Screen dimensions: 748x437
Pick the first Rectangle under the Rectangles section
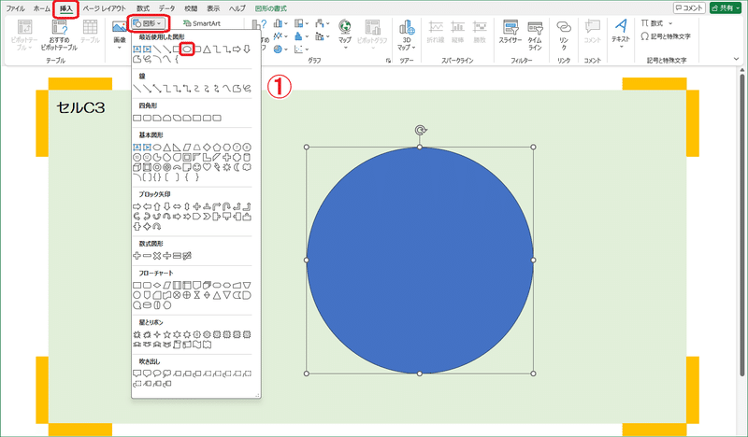click(137, 118)
